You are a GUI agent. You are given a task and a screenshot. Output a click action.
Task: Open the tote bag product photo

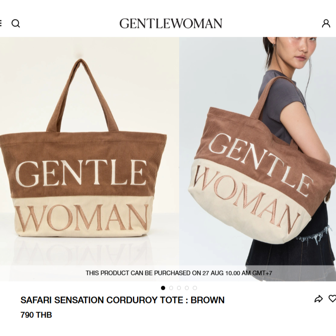point(89,159)
